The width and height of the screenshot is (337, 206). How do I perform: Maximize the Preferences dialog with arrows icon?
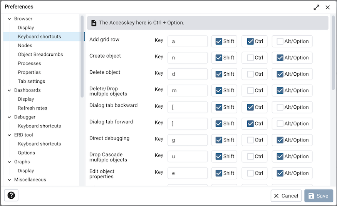pos(316,7)
